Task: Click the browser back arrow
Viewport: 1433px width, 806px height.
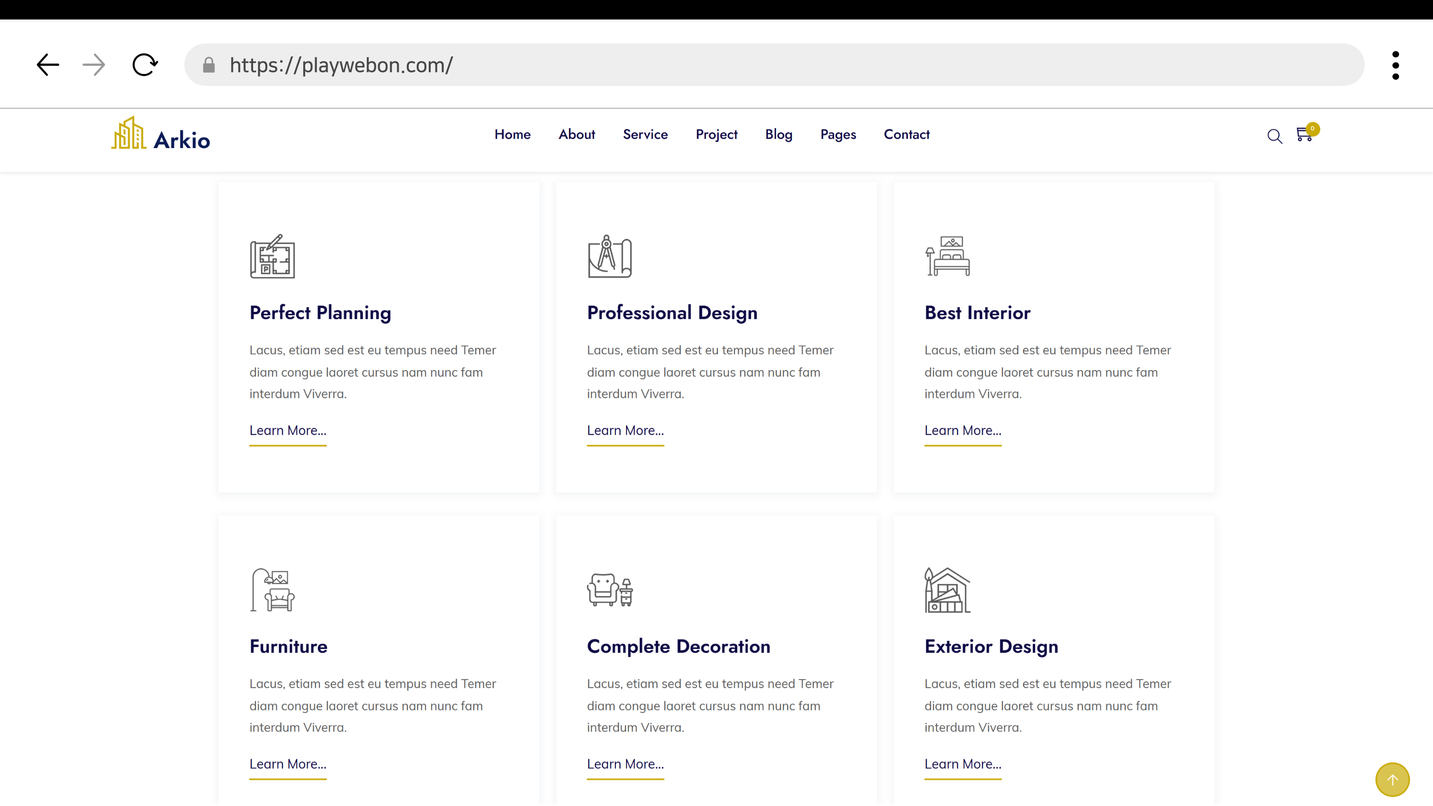Action: 48,65
